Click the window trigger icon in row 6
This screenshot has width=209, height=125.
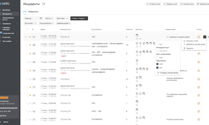137,110
